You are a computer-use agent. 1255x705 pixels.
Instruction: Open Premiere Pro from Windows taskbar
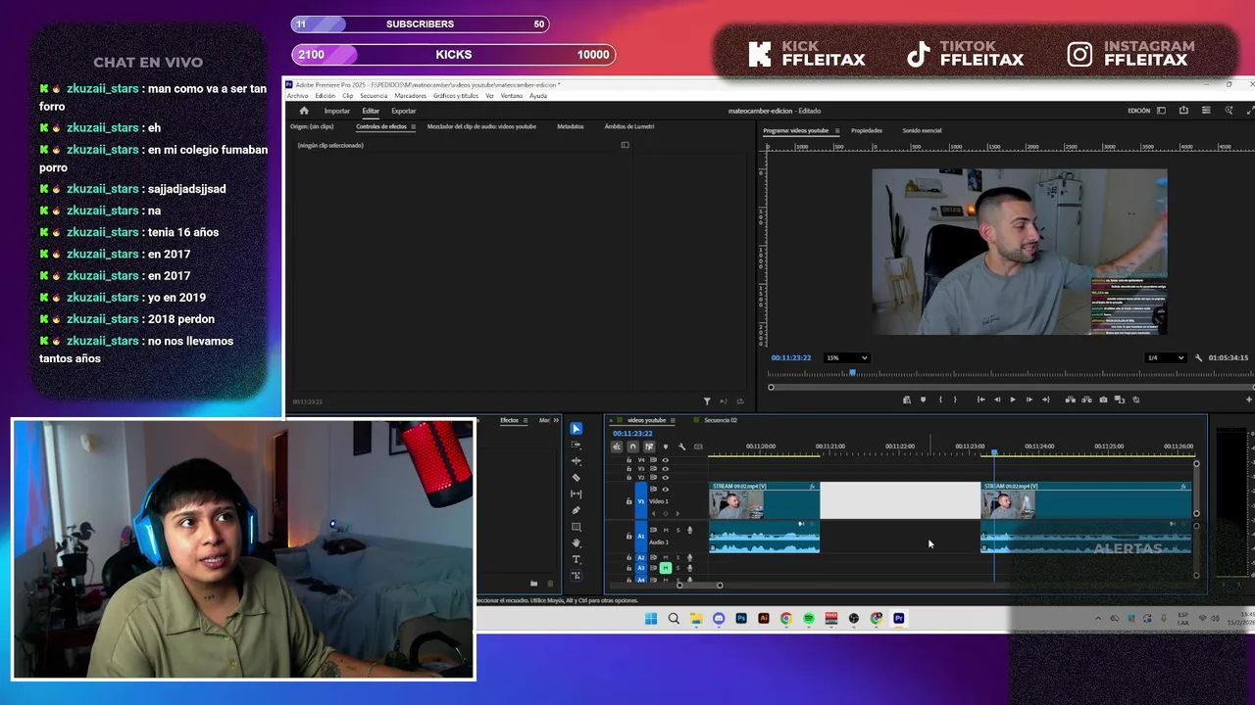tap(898, 619)
